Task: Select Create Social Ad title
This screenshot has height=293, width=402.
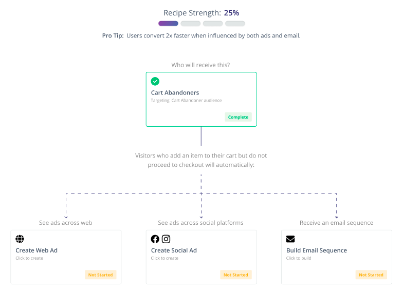Action: coord(174,250)
